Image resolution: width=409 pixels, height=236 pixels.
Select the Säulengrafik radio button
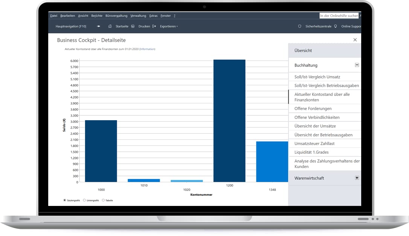[64, 200]
